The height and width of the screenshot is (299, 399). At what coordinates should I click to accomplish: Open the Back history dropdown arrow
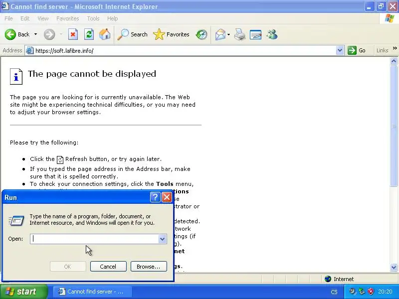point(35,34)
